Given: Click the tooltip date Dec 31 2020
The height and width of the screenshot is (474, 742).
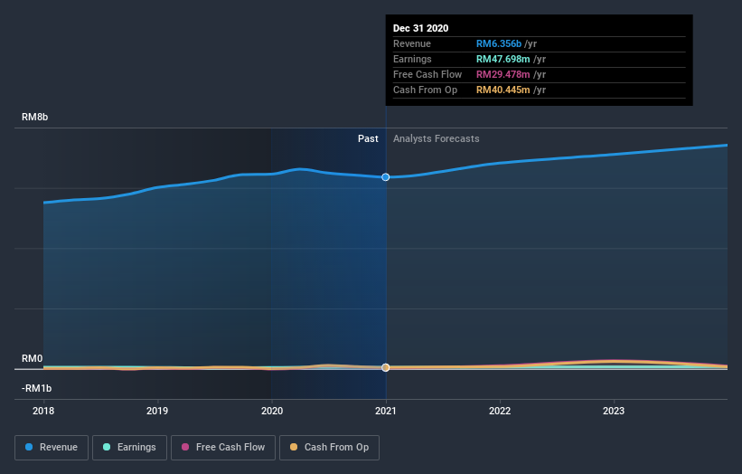Looking at the screenshot, I should click(420, 28).
